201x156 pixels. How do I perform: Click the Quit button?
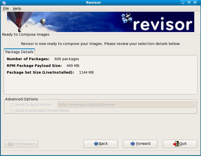(x=180, y=144)
